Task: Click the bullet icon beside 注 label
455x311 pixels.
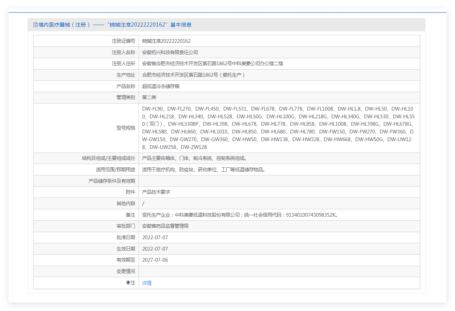Action: click(x=128, y=283)
